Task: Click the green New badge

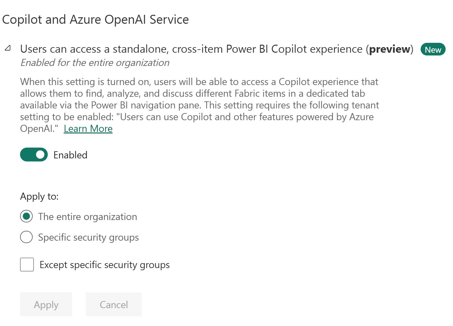Action: (433, 50)
